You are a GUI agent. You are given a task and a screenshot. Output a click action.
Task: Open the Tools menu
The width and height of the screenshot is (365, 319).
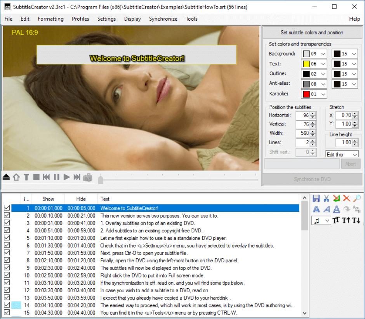191,19
